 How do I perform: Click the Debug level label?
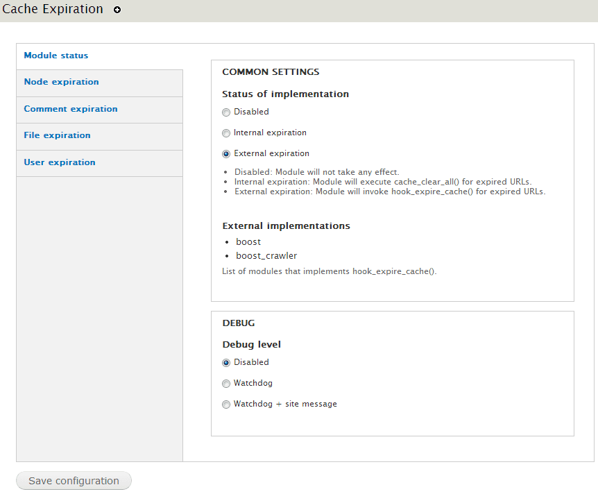(x=251, y=344)
